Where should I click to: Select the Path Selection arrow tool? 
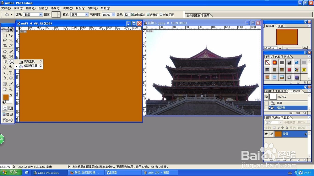pos(5,73)
